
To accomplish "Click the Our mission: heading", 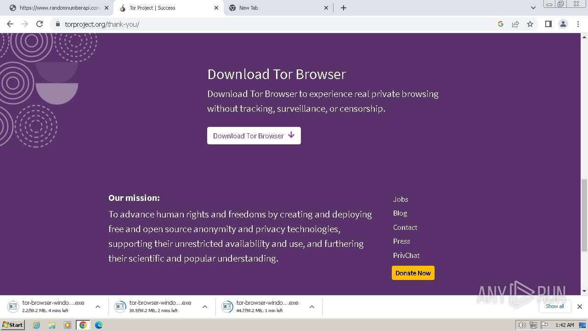I will [134, 198].
